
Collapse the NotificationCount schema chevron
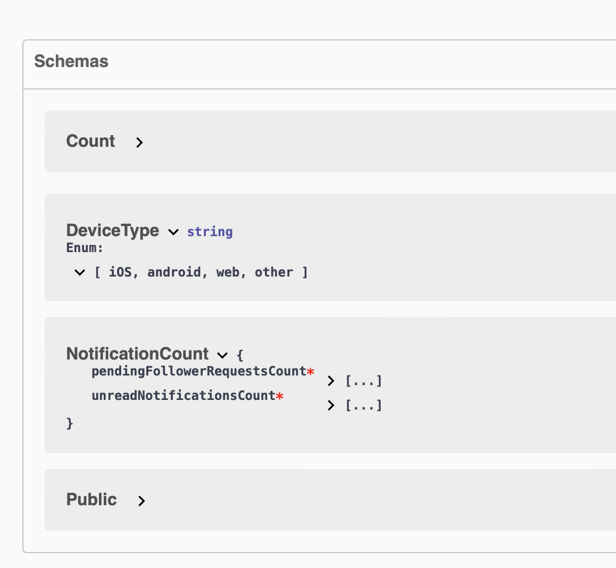[x=222, y=355]
